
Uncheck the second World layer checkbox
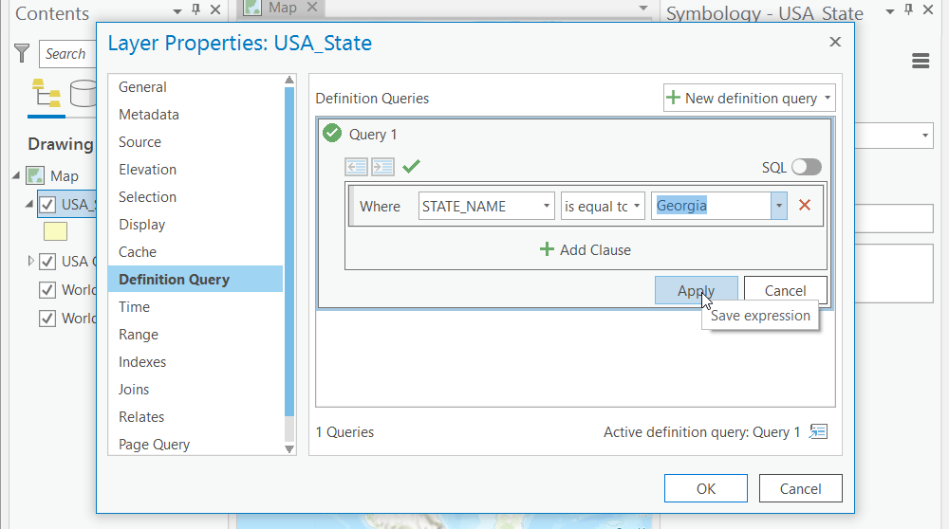click(x=47, y=318)
